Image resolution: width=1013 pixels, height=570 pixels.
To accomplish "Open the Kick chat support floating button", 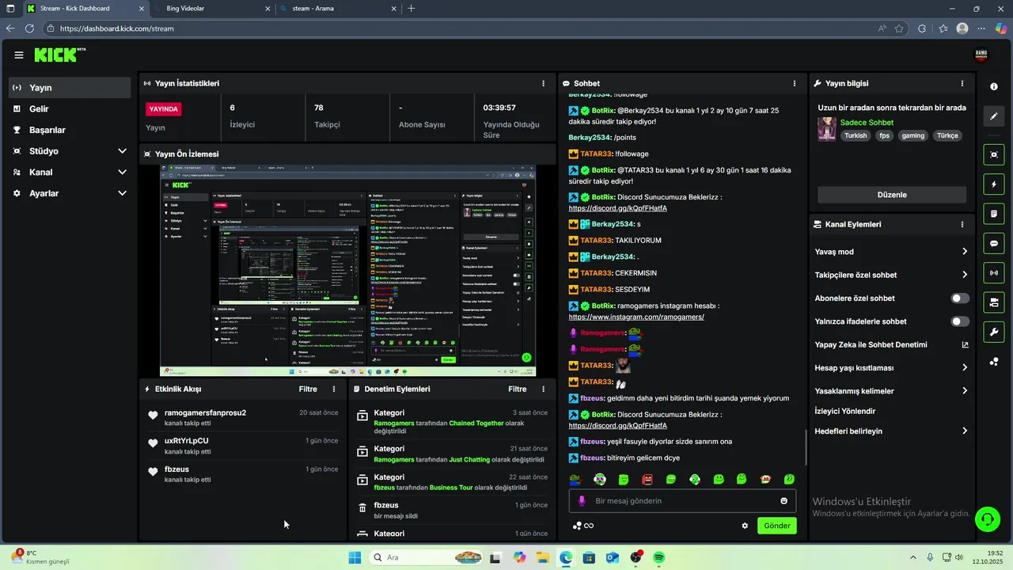I will click(x=988, y=519).
